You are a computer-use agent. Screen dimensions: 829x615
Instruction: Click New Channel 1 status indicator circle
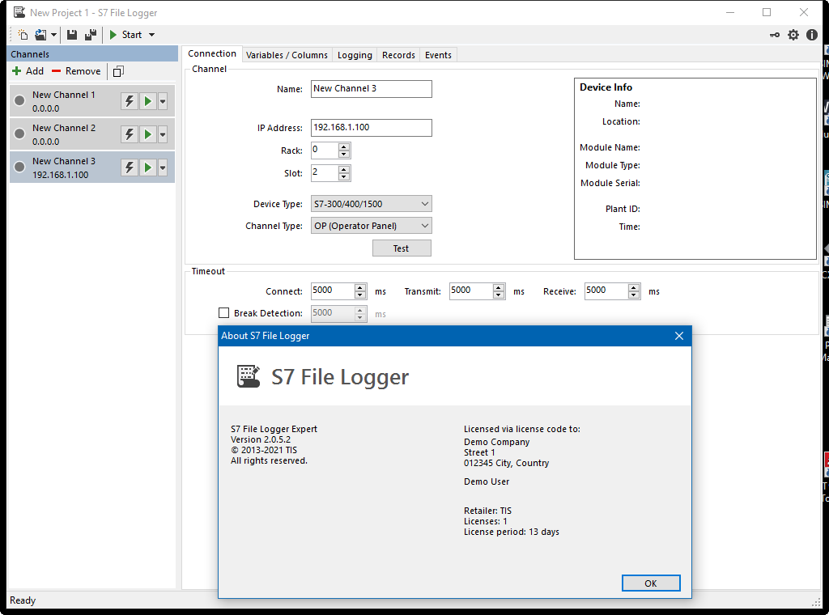pos(19,100)
